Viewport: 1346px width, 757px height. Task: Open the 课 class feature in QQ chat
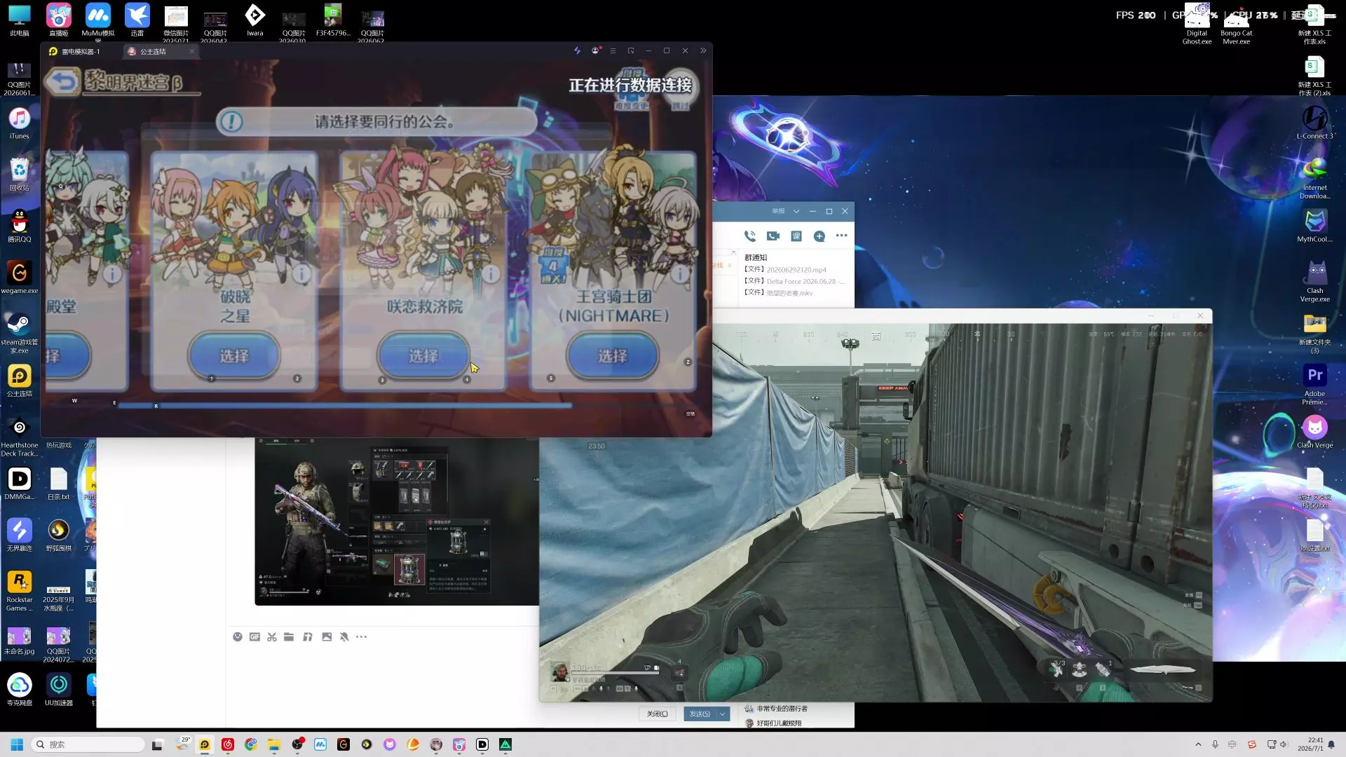796,236
